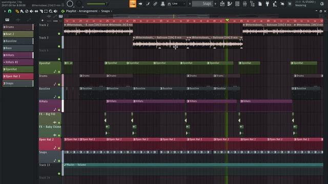Click the right arrow icon beside orange button

[140, 4]
